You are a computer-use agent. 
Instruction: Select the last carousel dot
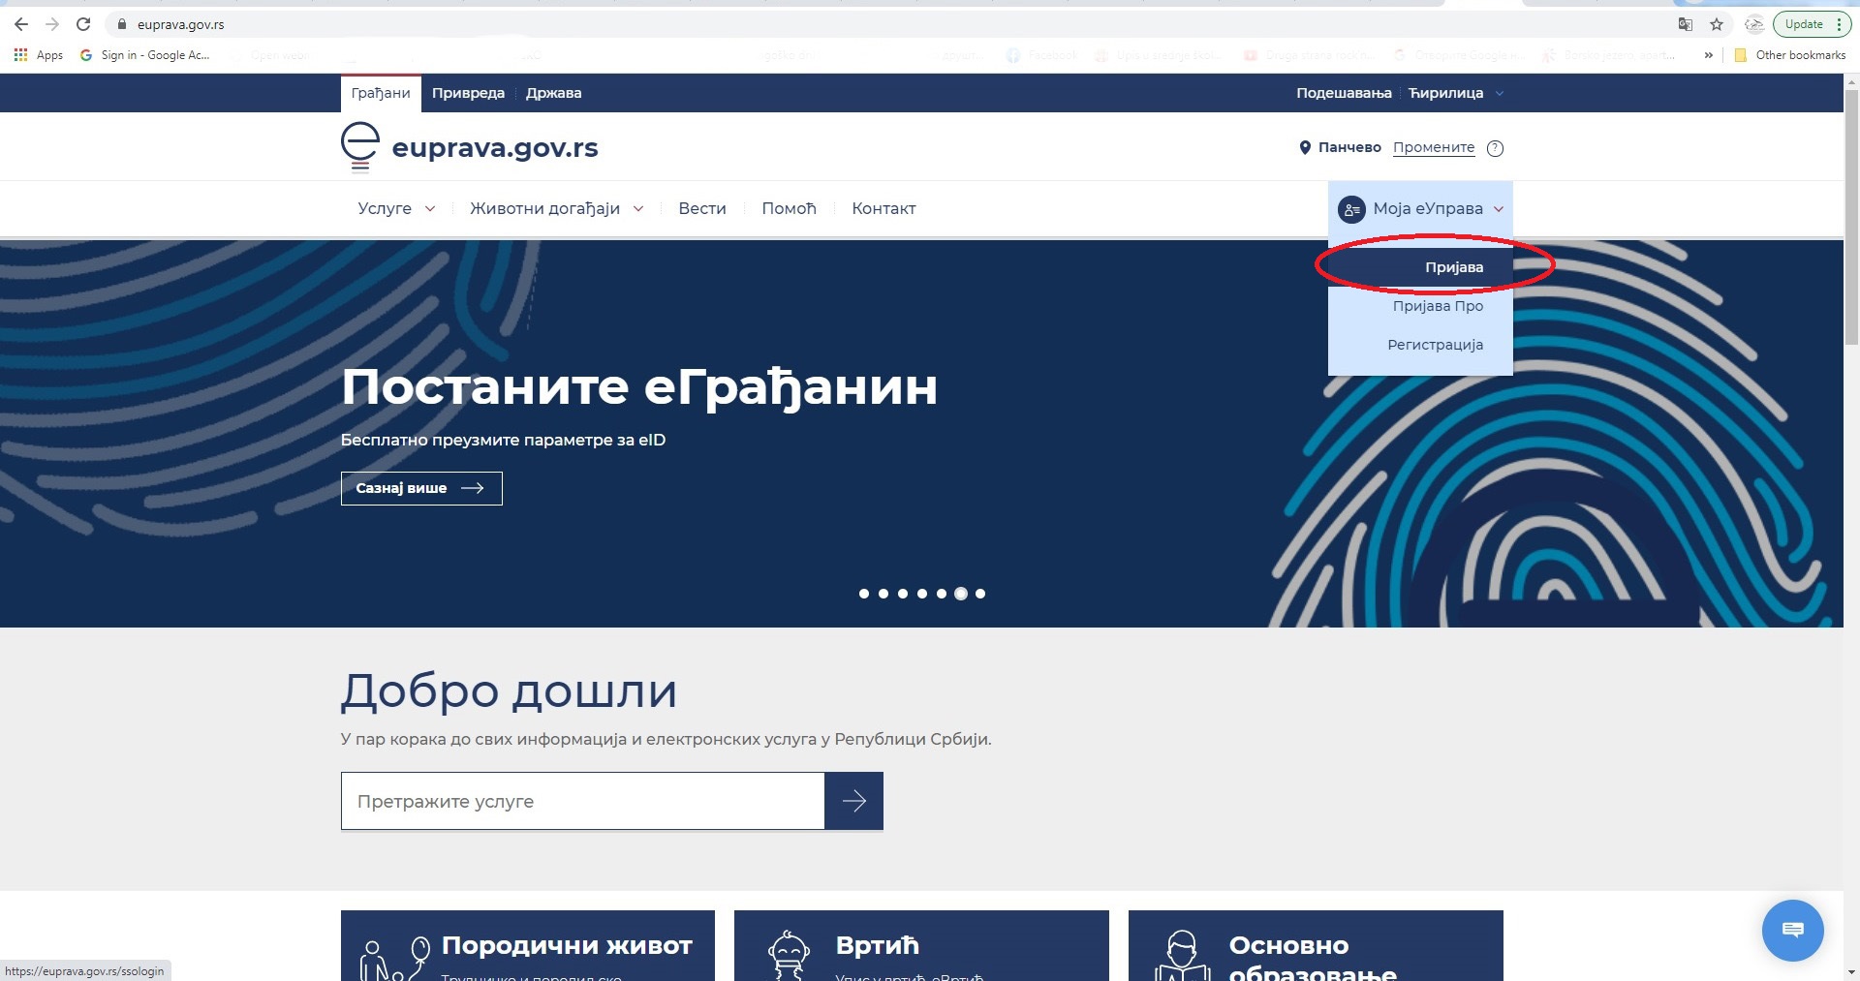click(x=980, y=594)
